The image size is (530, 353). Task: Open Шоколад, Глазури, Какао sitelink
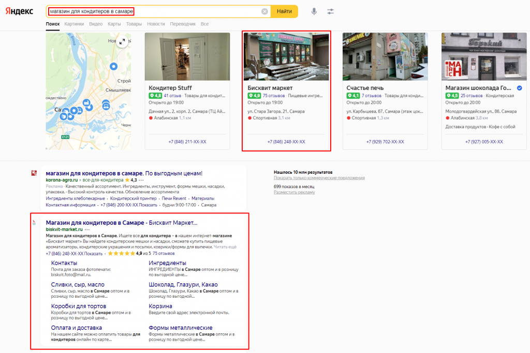(183, 284)
